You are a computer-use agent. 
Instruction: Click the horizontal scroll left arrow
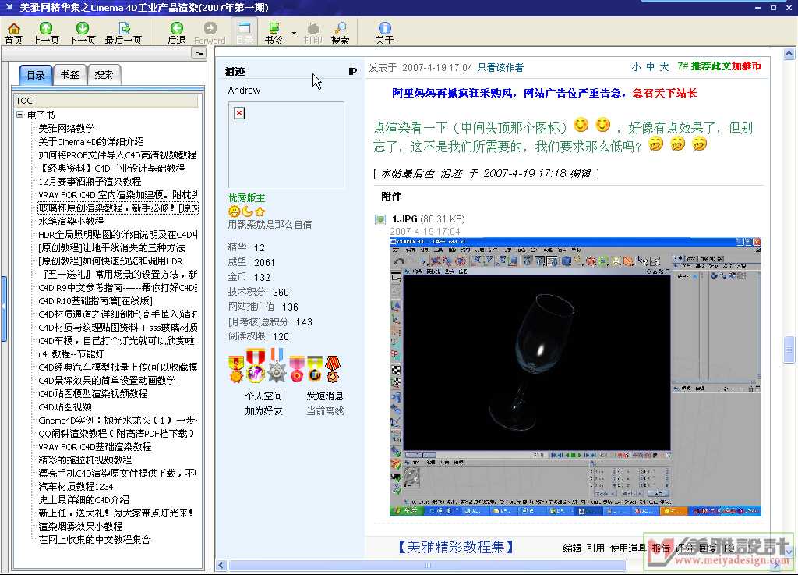[221, 566]
